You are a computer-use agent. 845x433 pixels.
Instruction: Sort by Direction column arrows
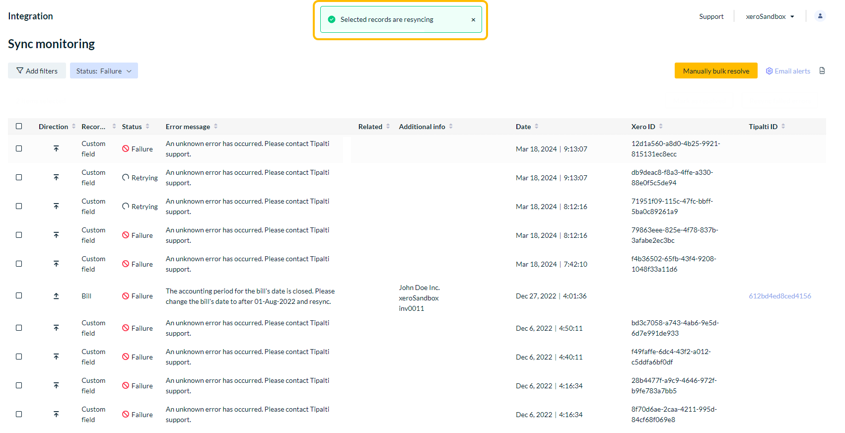[74, 127]
